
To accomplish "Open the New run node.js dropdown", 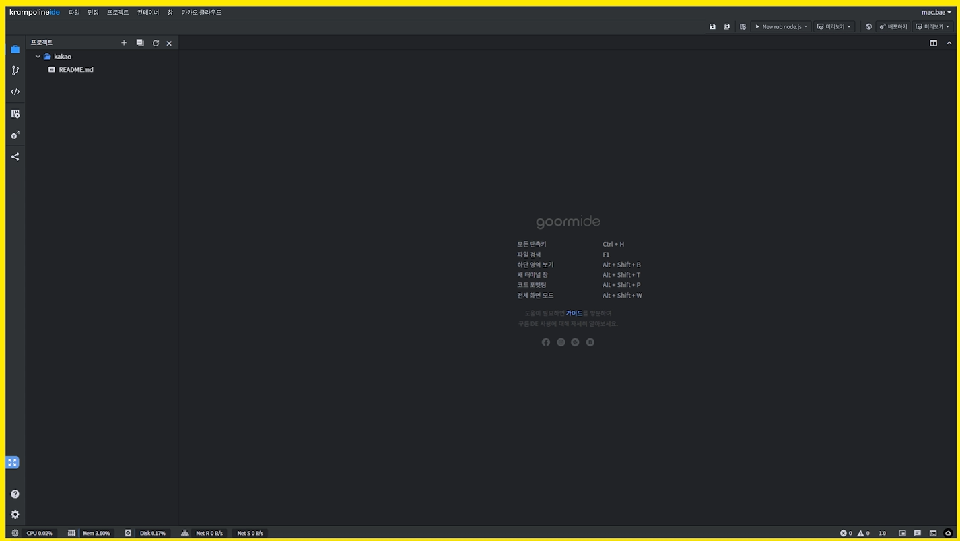I will [x=782, y=27].
